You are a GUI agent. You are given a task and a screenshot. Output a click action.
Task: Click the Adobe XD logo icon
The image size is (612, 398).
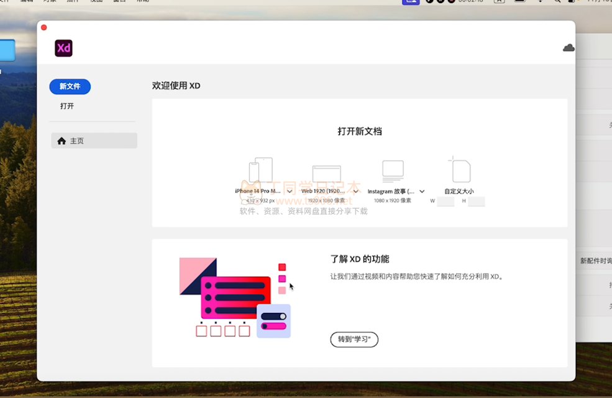pos(63,48)
